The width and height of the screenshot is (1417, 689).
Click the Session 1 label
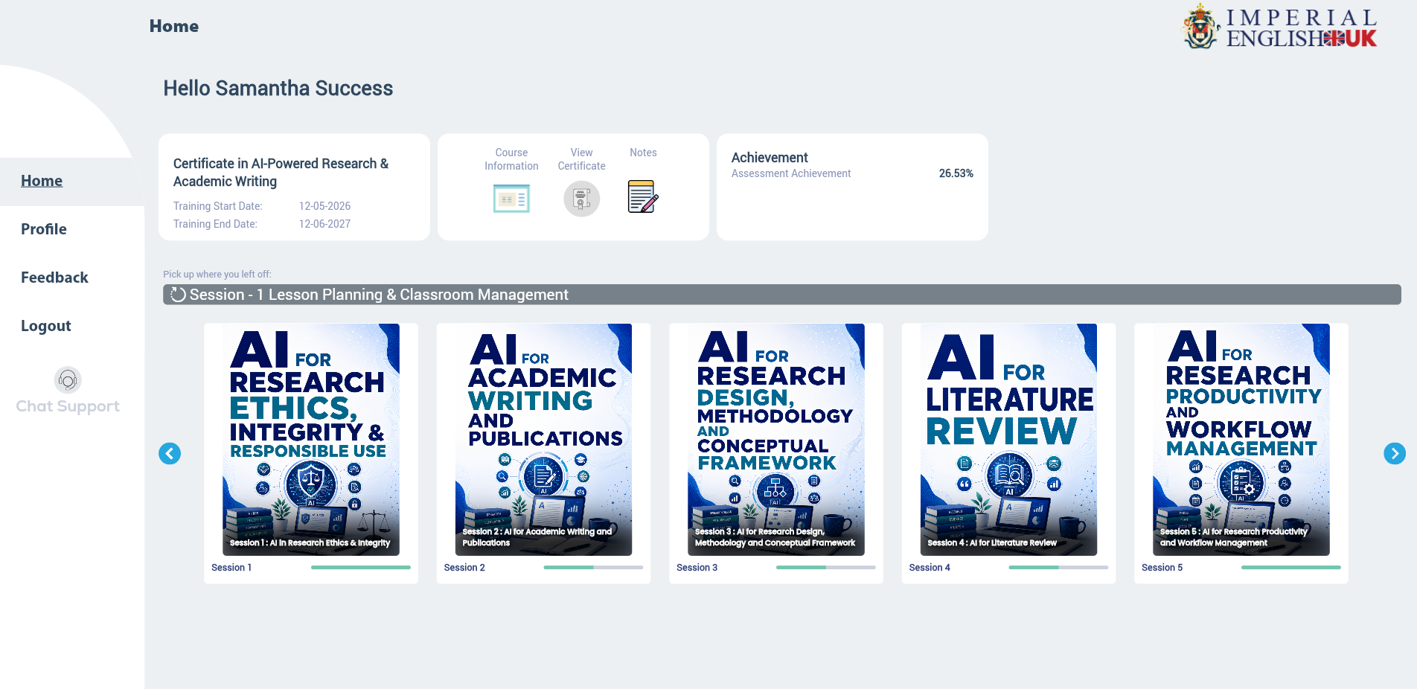(231, 568)
